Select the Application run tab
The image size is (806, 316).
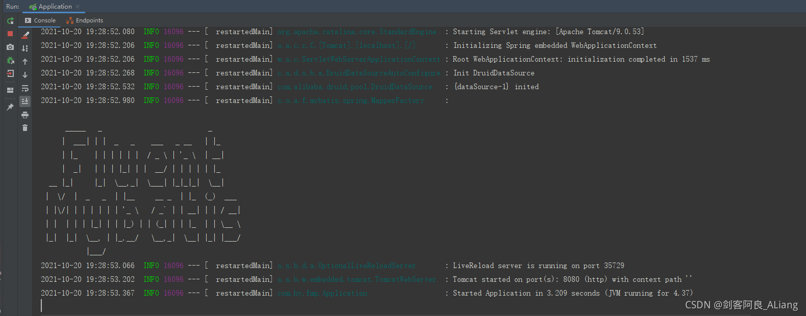(x=53, y=7)
